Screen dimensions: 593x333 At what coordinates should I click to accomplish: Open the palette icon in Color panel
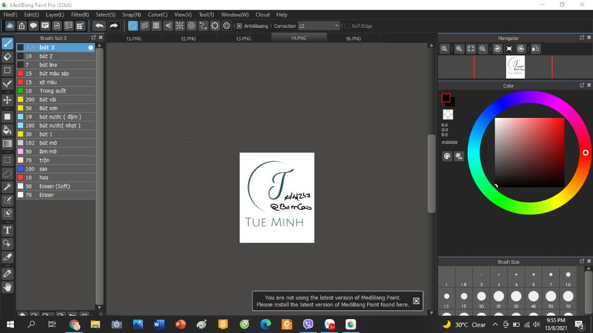[x=447, y=156]
